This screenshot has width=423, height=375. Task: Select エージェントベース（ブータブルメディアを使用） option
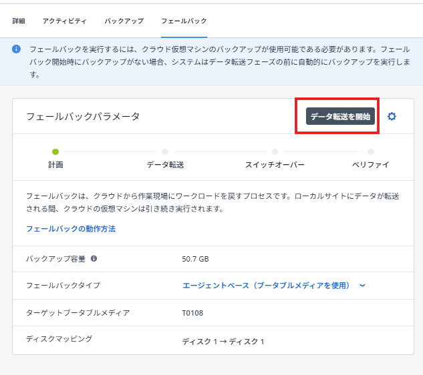[266, 286]
